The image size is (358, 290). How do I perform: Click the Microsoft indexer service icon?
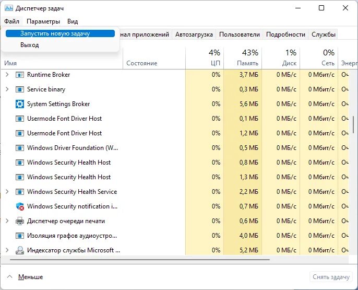tap(20, 250)
